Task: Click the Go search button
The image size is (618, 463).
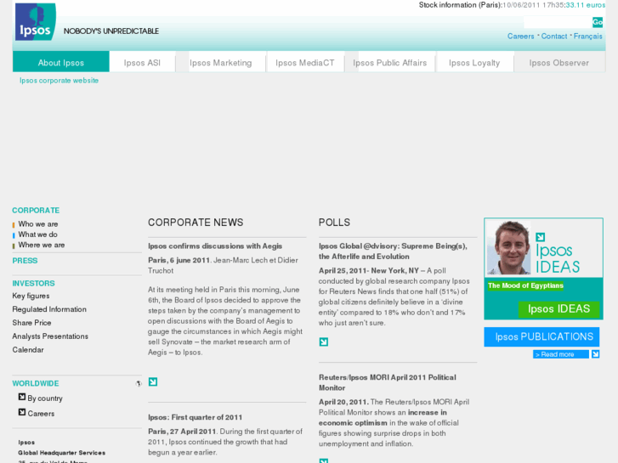Action: 598,22
